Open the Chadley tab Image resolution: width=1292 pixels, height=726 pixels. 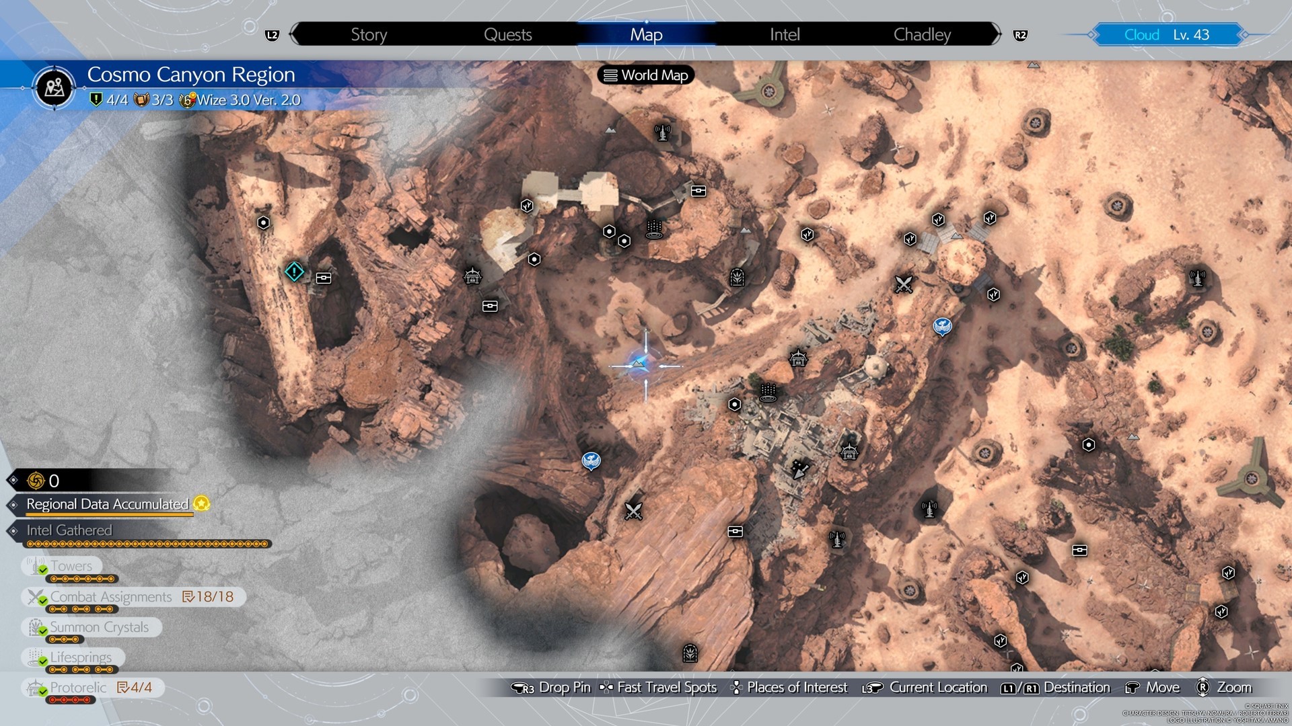pos(921,35)
